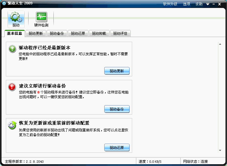The height and width of the screenshot is (166, 227).
Task: Click the green restore arrow gear icon
Action: coord(12,125)
